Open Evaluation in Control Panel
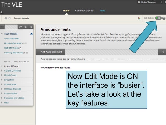 [x=9, y=80]
